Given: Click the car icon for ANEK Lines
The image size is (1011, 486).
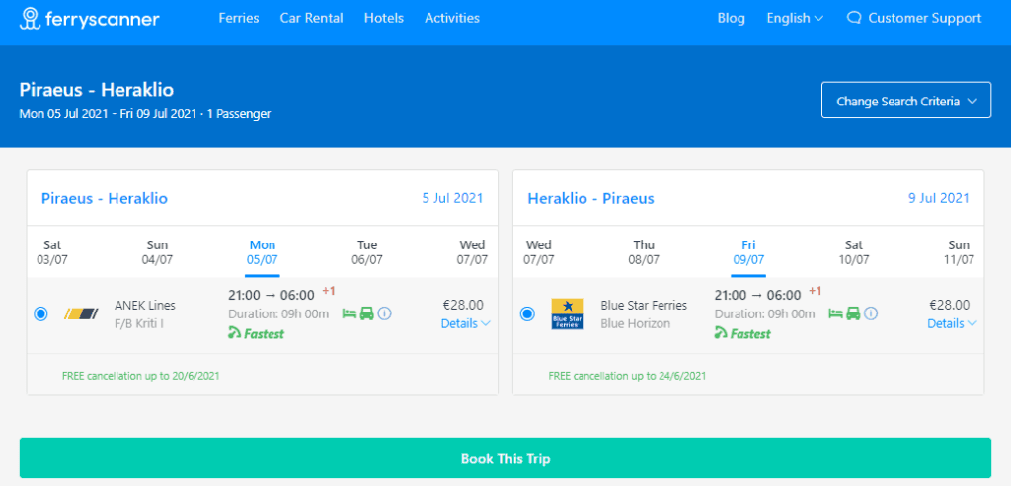Looking at the screenshot, I should pos(366,313).
